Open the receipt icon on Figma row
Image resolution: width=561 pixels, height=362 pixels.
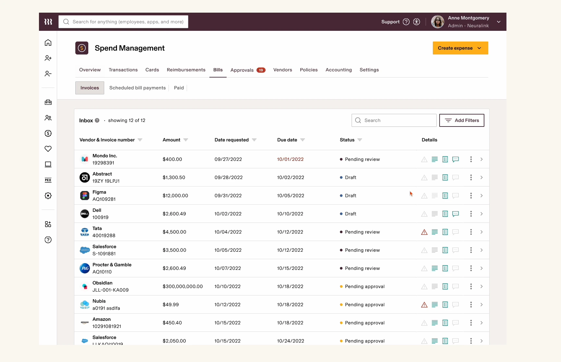445,196
